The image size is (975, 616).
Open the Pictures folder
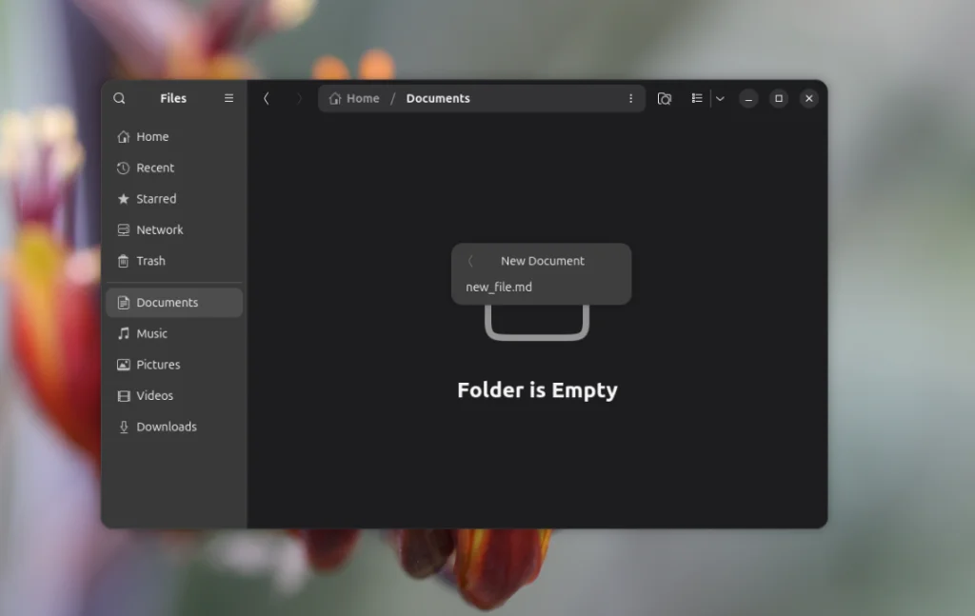159,365
